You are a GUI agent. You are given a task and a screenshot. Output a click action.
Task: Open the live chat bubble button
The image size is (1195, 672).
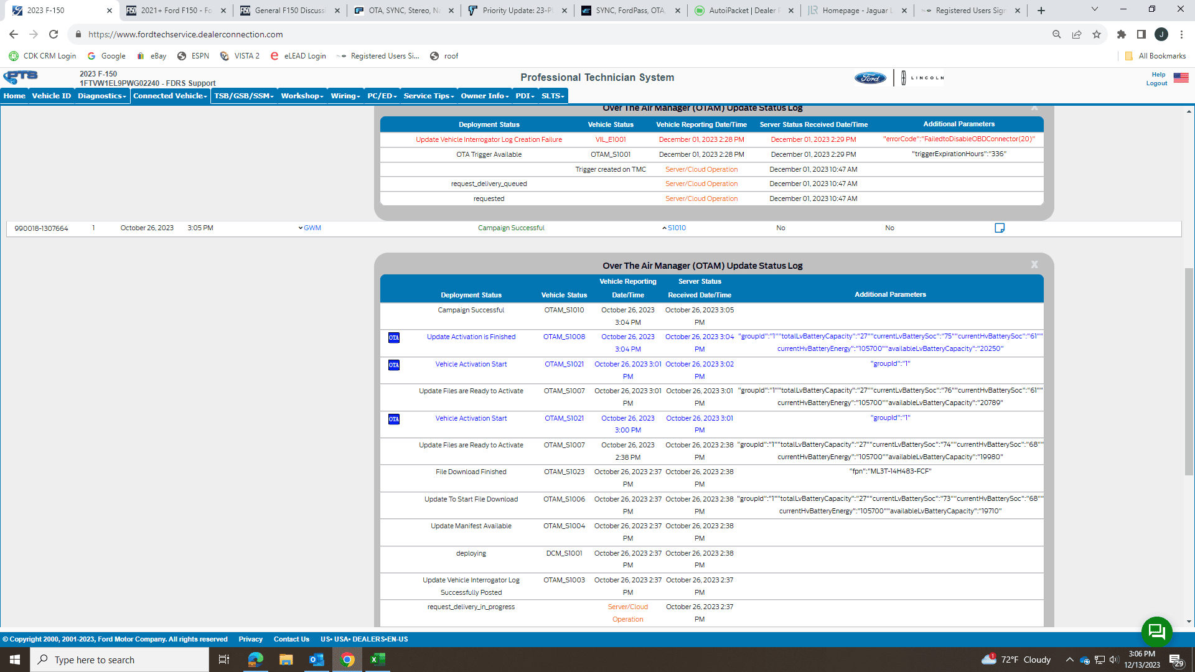click(1156, 632)
